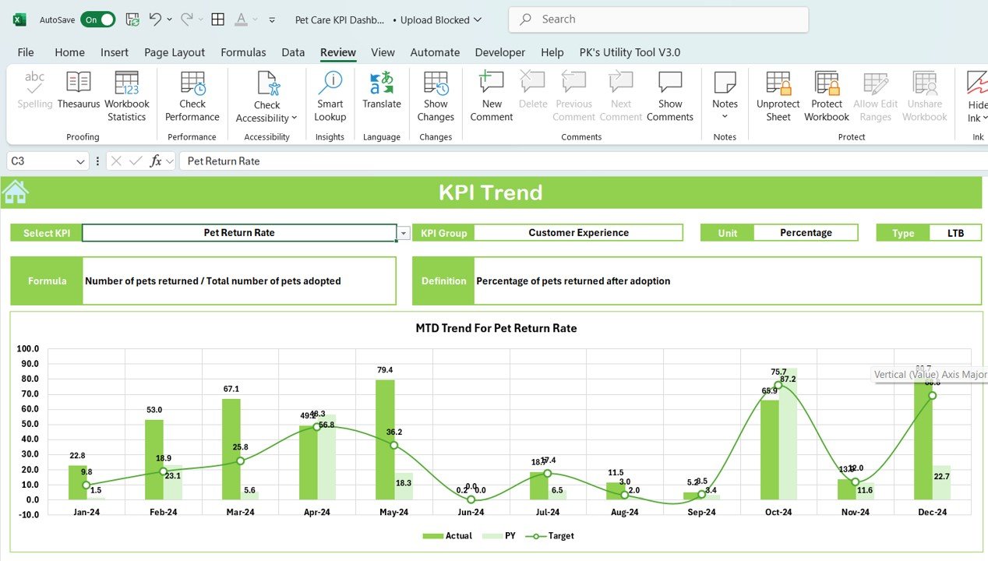Add a New Comment
The image size is (988, 561).
[492, 97]
